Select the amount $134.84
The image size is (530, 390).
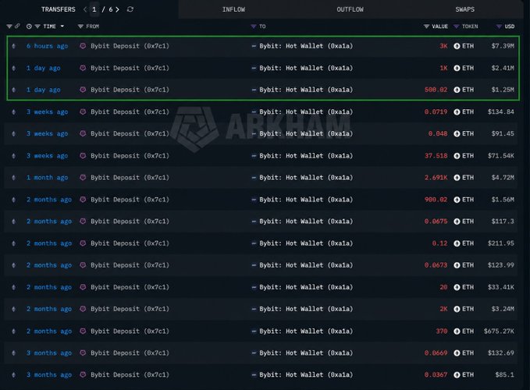tap(501, 112)
